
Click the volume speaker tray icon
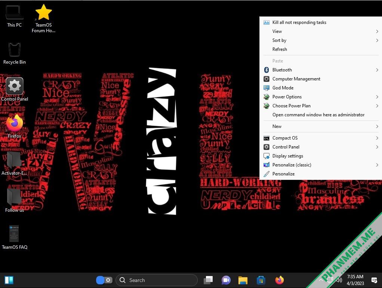[339, 280]
